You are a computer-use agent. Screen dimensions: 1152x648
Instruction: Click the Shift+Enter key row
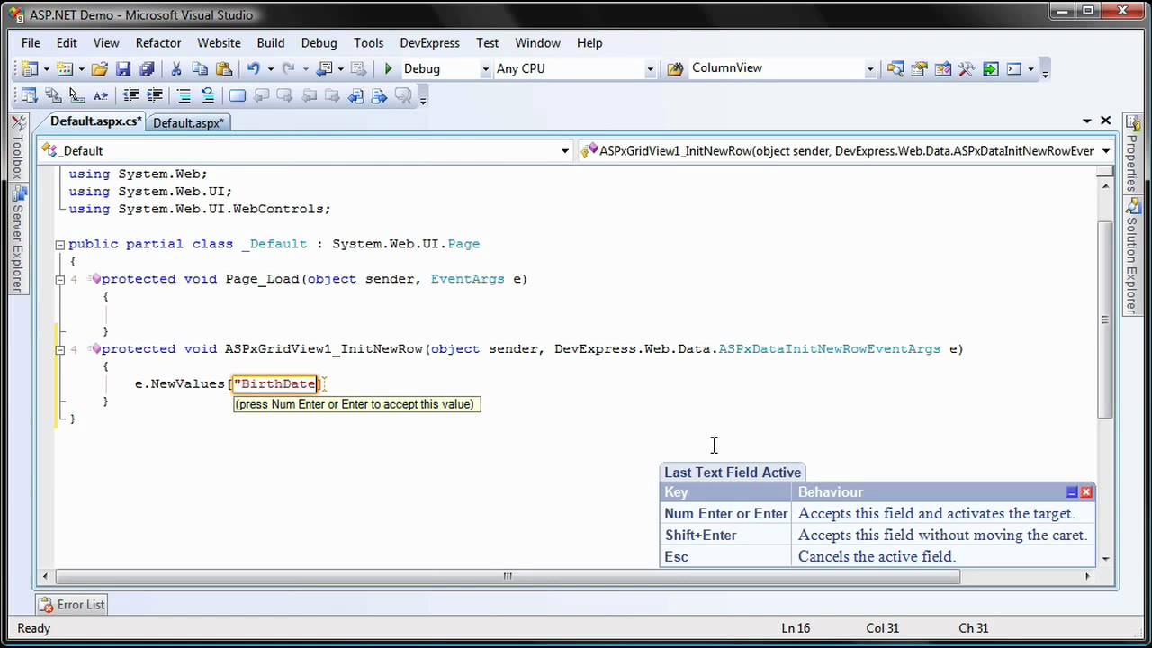click(x=877, y=535)
